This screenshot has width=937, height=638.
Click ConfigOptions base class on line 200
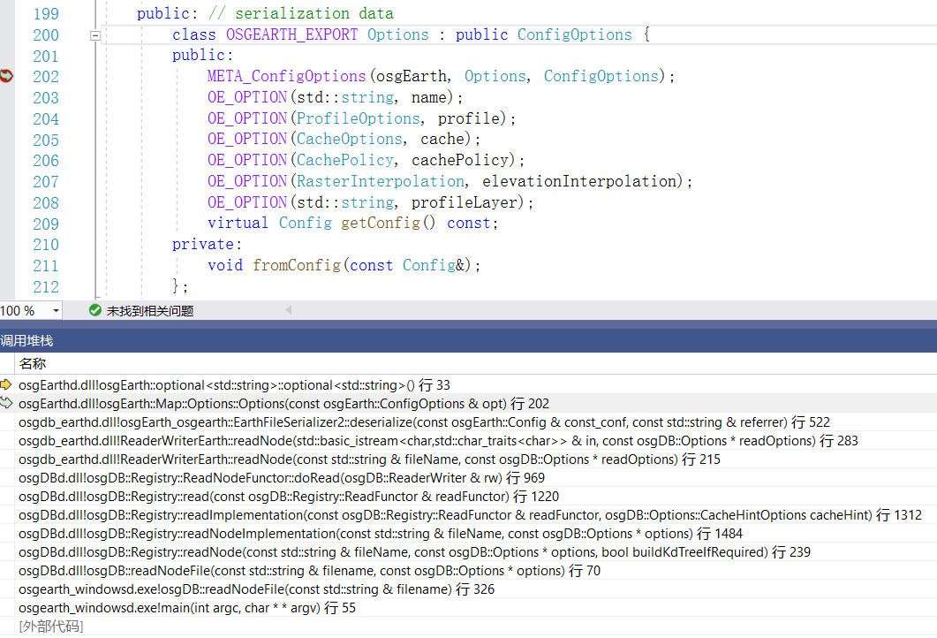574,34
